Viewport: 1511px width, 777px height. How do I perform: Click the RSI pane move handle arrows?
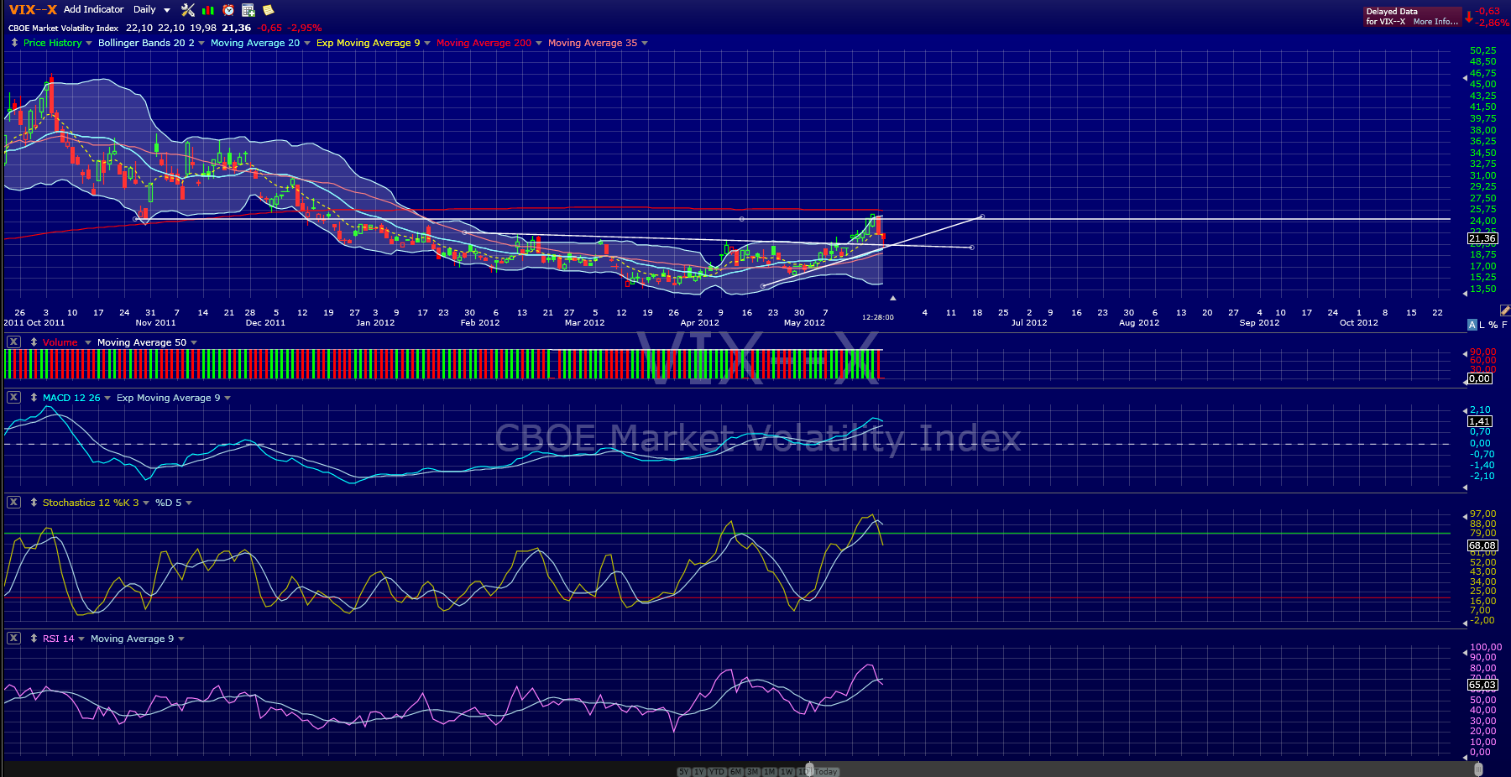(x=34, y=639)
